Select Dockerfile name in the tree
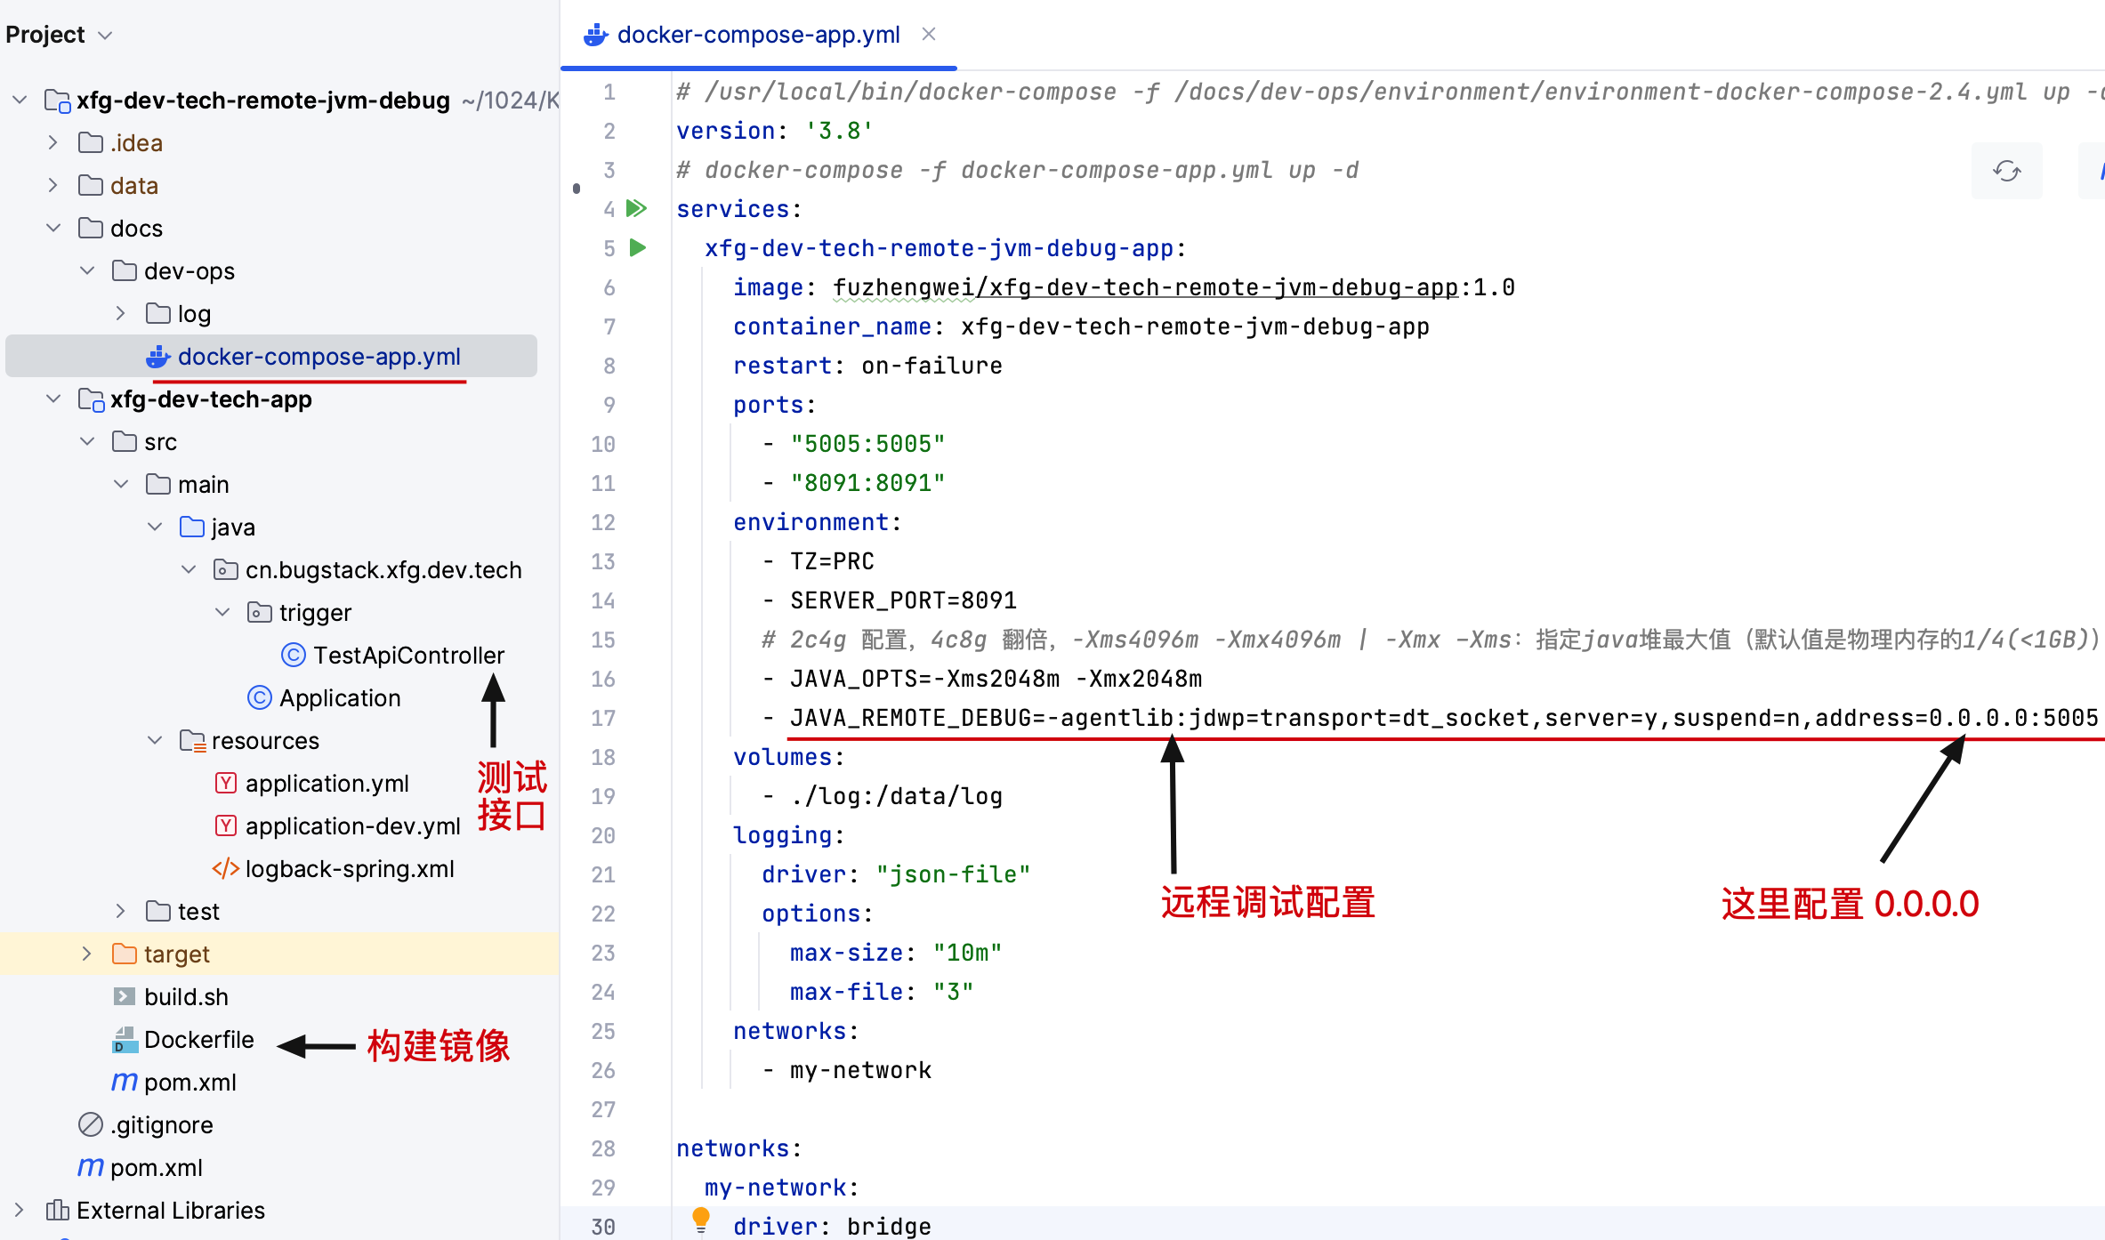The image size is (2105, 1240). pyautogui.click(x=199, y=1040)
